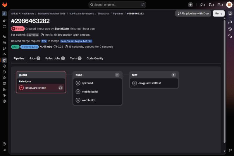Click the page vertical scrollbar

[224, 81]
